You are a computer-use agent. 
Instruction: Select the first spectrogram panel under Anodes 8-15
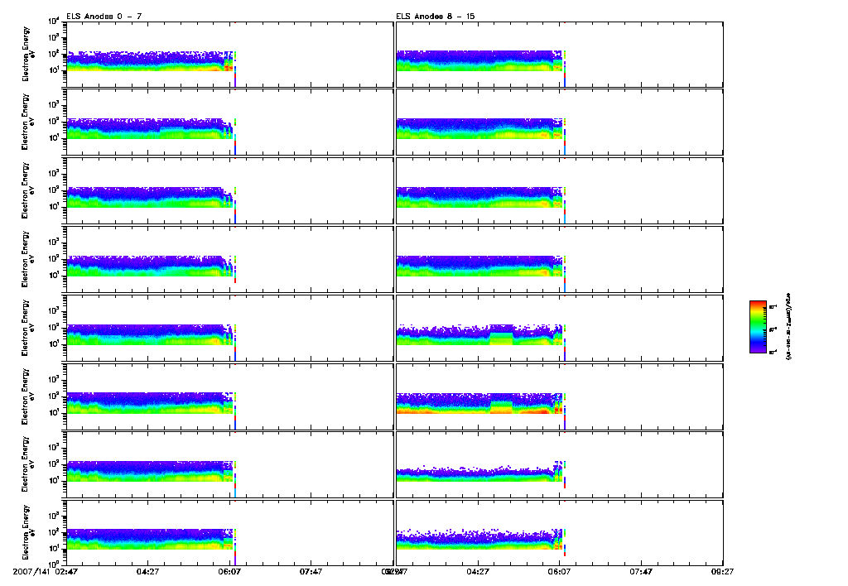tap(559, 54)
